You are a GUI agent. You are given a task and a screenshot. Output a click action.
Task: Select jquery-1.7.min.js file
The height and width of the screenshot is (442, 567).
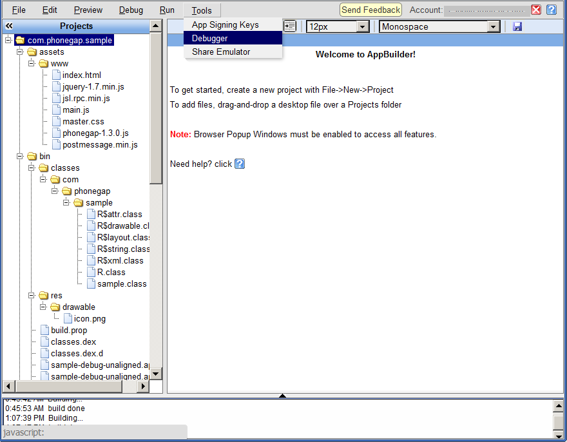point(93,86)
